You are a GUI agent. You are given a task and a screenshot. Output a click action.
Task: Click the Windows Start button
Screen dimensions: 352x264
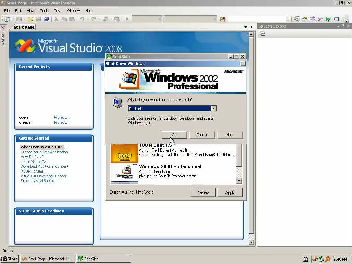coord(9,259)
